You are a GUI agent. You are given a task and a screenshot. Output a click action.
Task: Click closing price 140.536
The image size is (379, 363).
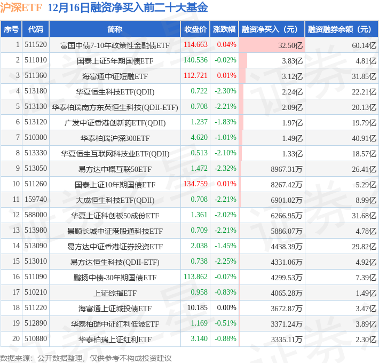[195, 60]
